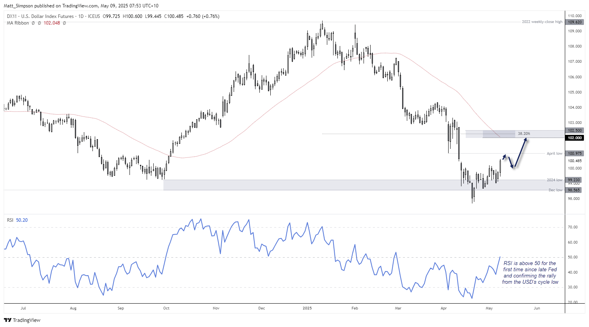Image resolution: width=589 pixels, height=327 pixels.
Task: Select the "2022 weekly-close high" line label
Action: click(x=542, y=22)
